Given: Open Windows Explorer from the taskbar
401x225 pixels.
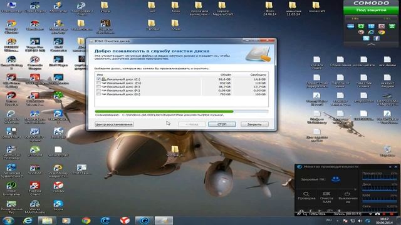Looking at the screenshot, I should [47, 221].
